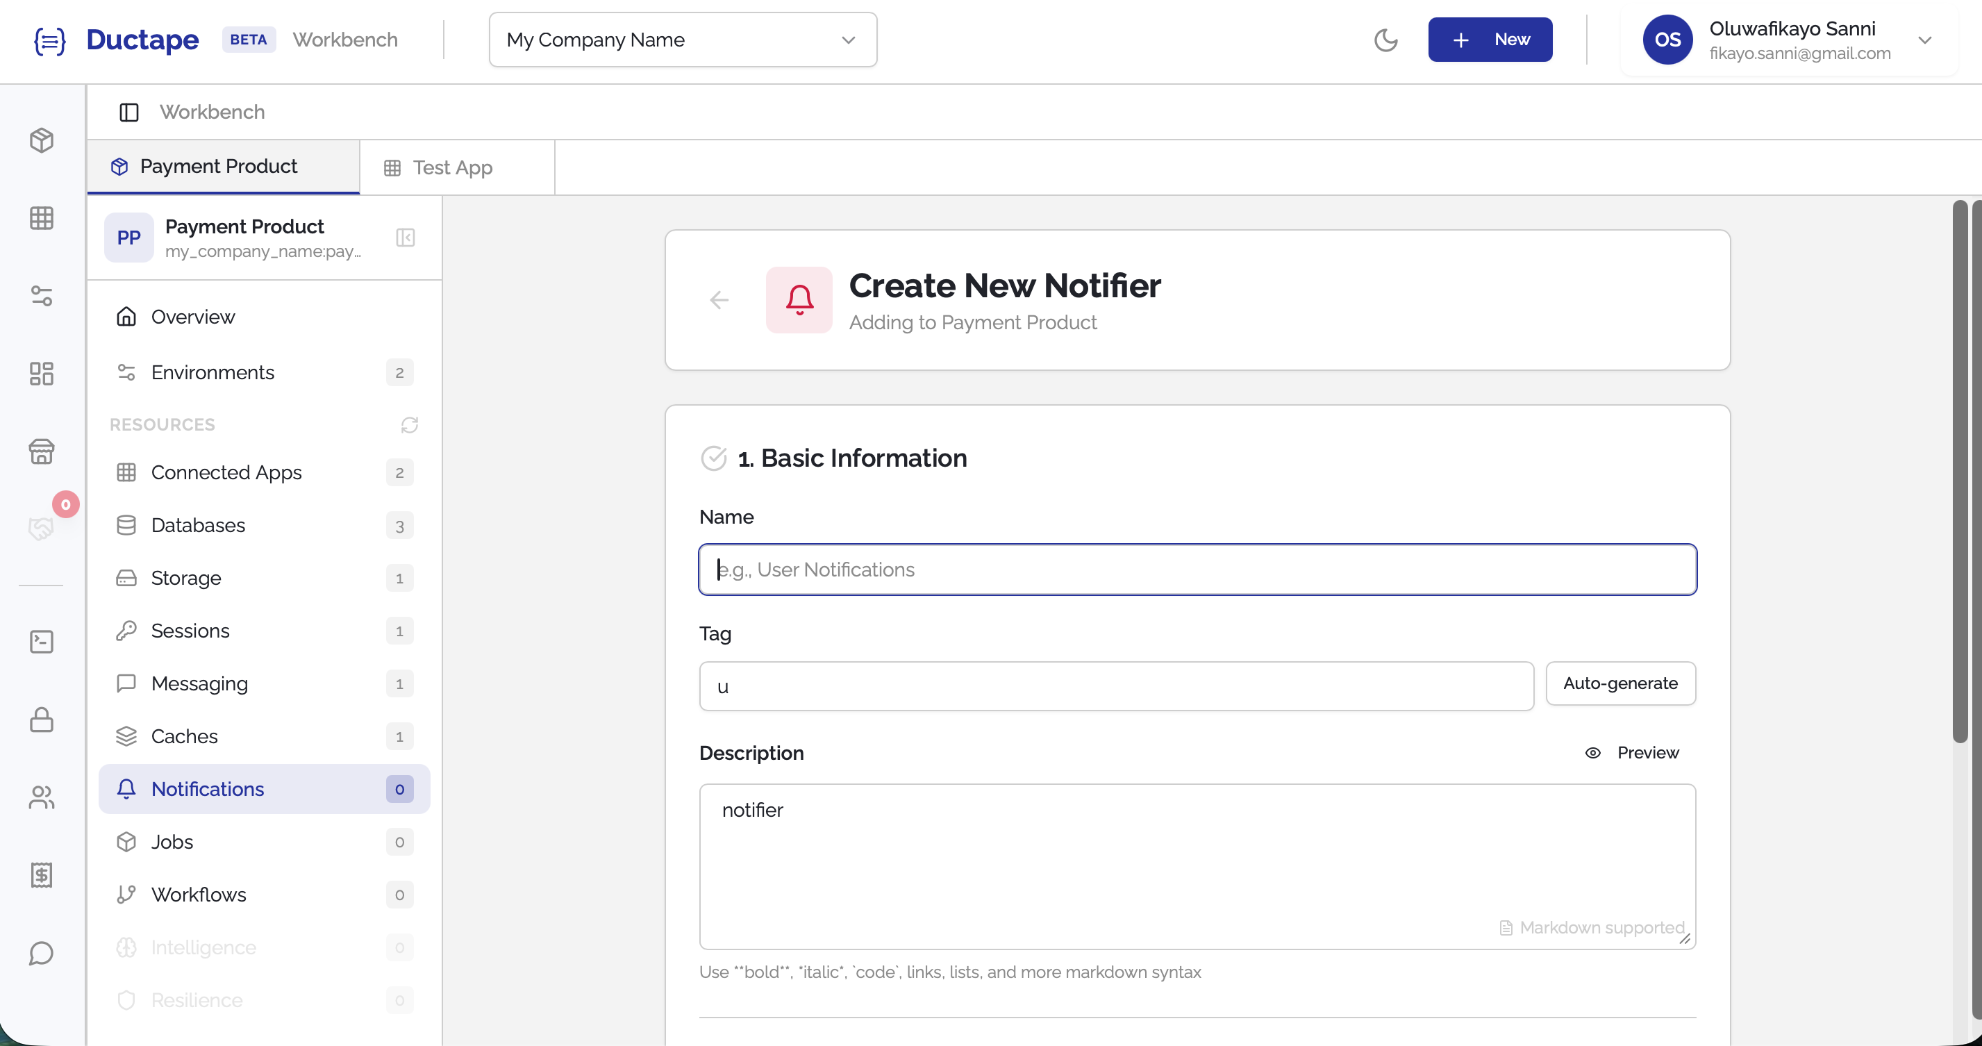Expand the Oluwafikayo Sanni account dropdown
This screenshot has width=1982, height=1046.
click(x=1926, y=40)
